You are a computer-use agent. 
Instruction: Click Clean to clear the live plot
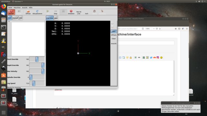[114, 39]
